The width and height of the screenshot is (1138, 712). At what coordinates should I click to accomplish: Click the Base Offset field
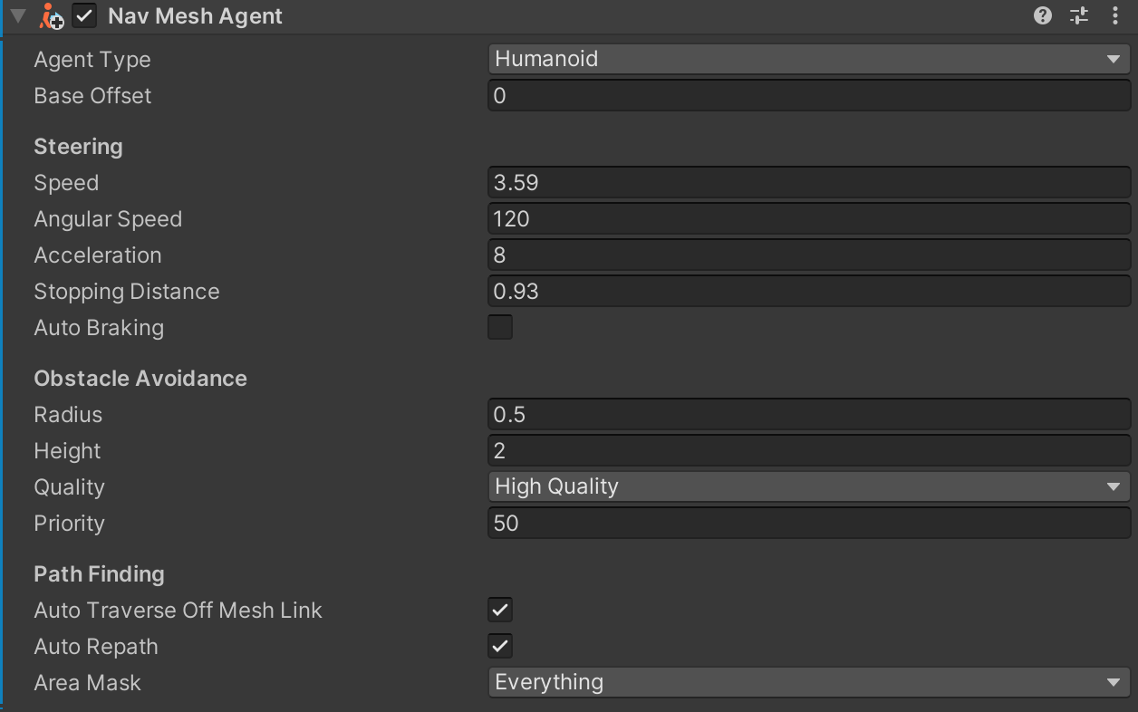point(809,95)
